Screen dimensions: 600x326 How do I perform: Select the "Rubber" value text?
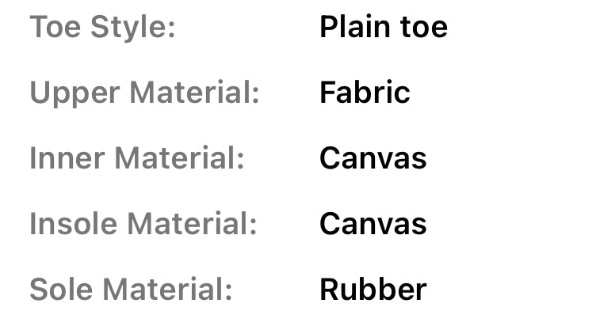tap(373, 289)
